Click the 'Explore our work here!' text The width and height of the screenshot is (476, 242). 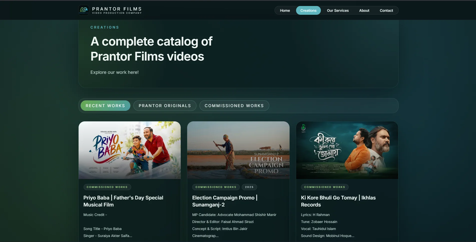114,72
